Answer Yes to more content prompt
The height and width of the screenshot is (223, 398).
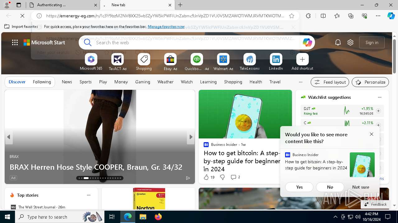click(x=299, y=187)
